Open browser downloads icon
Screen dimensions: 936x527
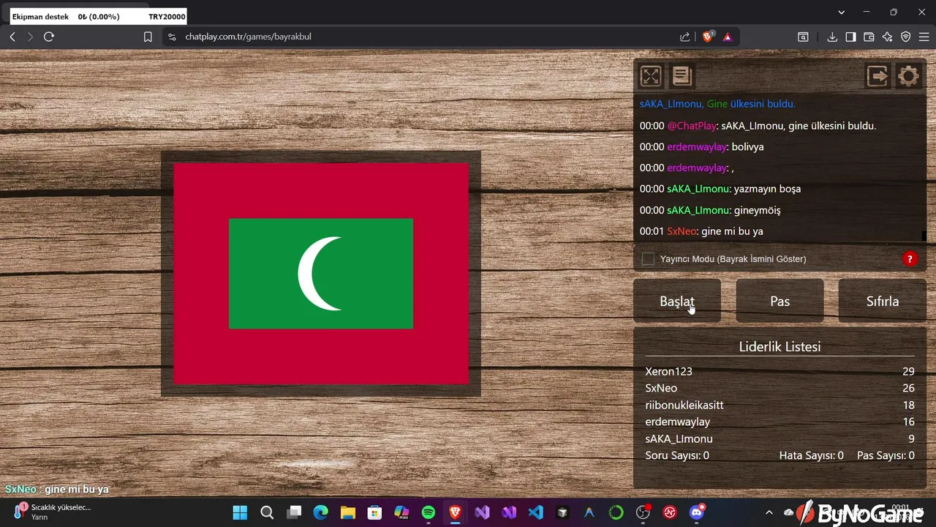click(x=832, y=37)
